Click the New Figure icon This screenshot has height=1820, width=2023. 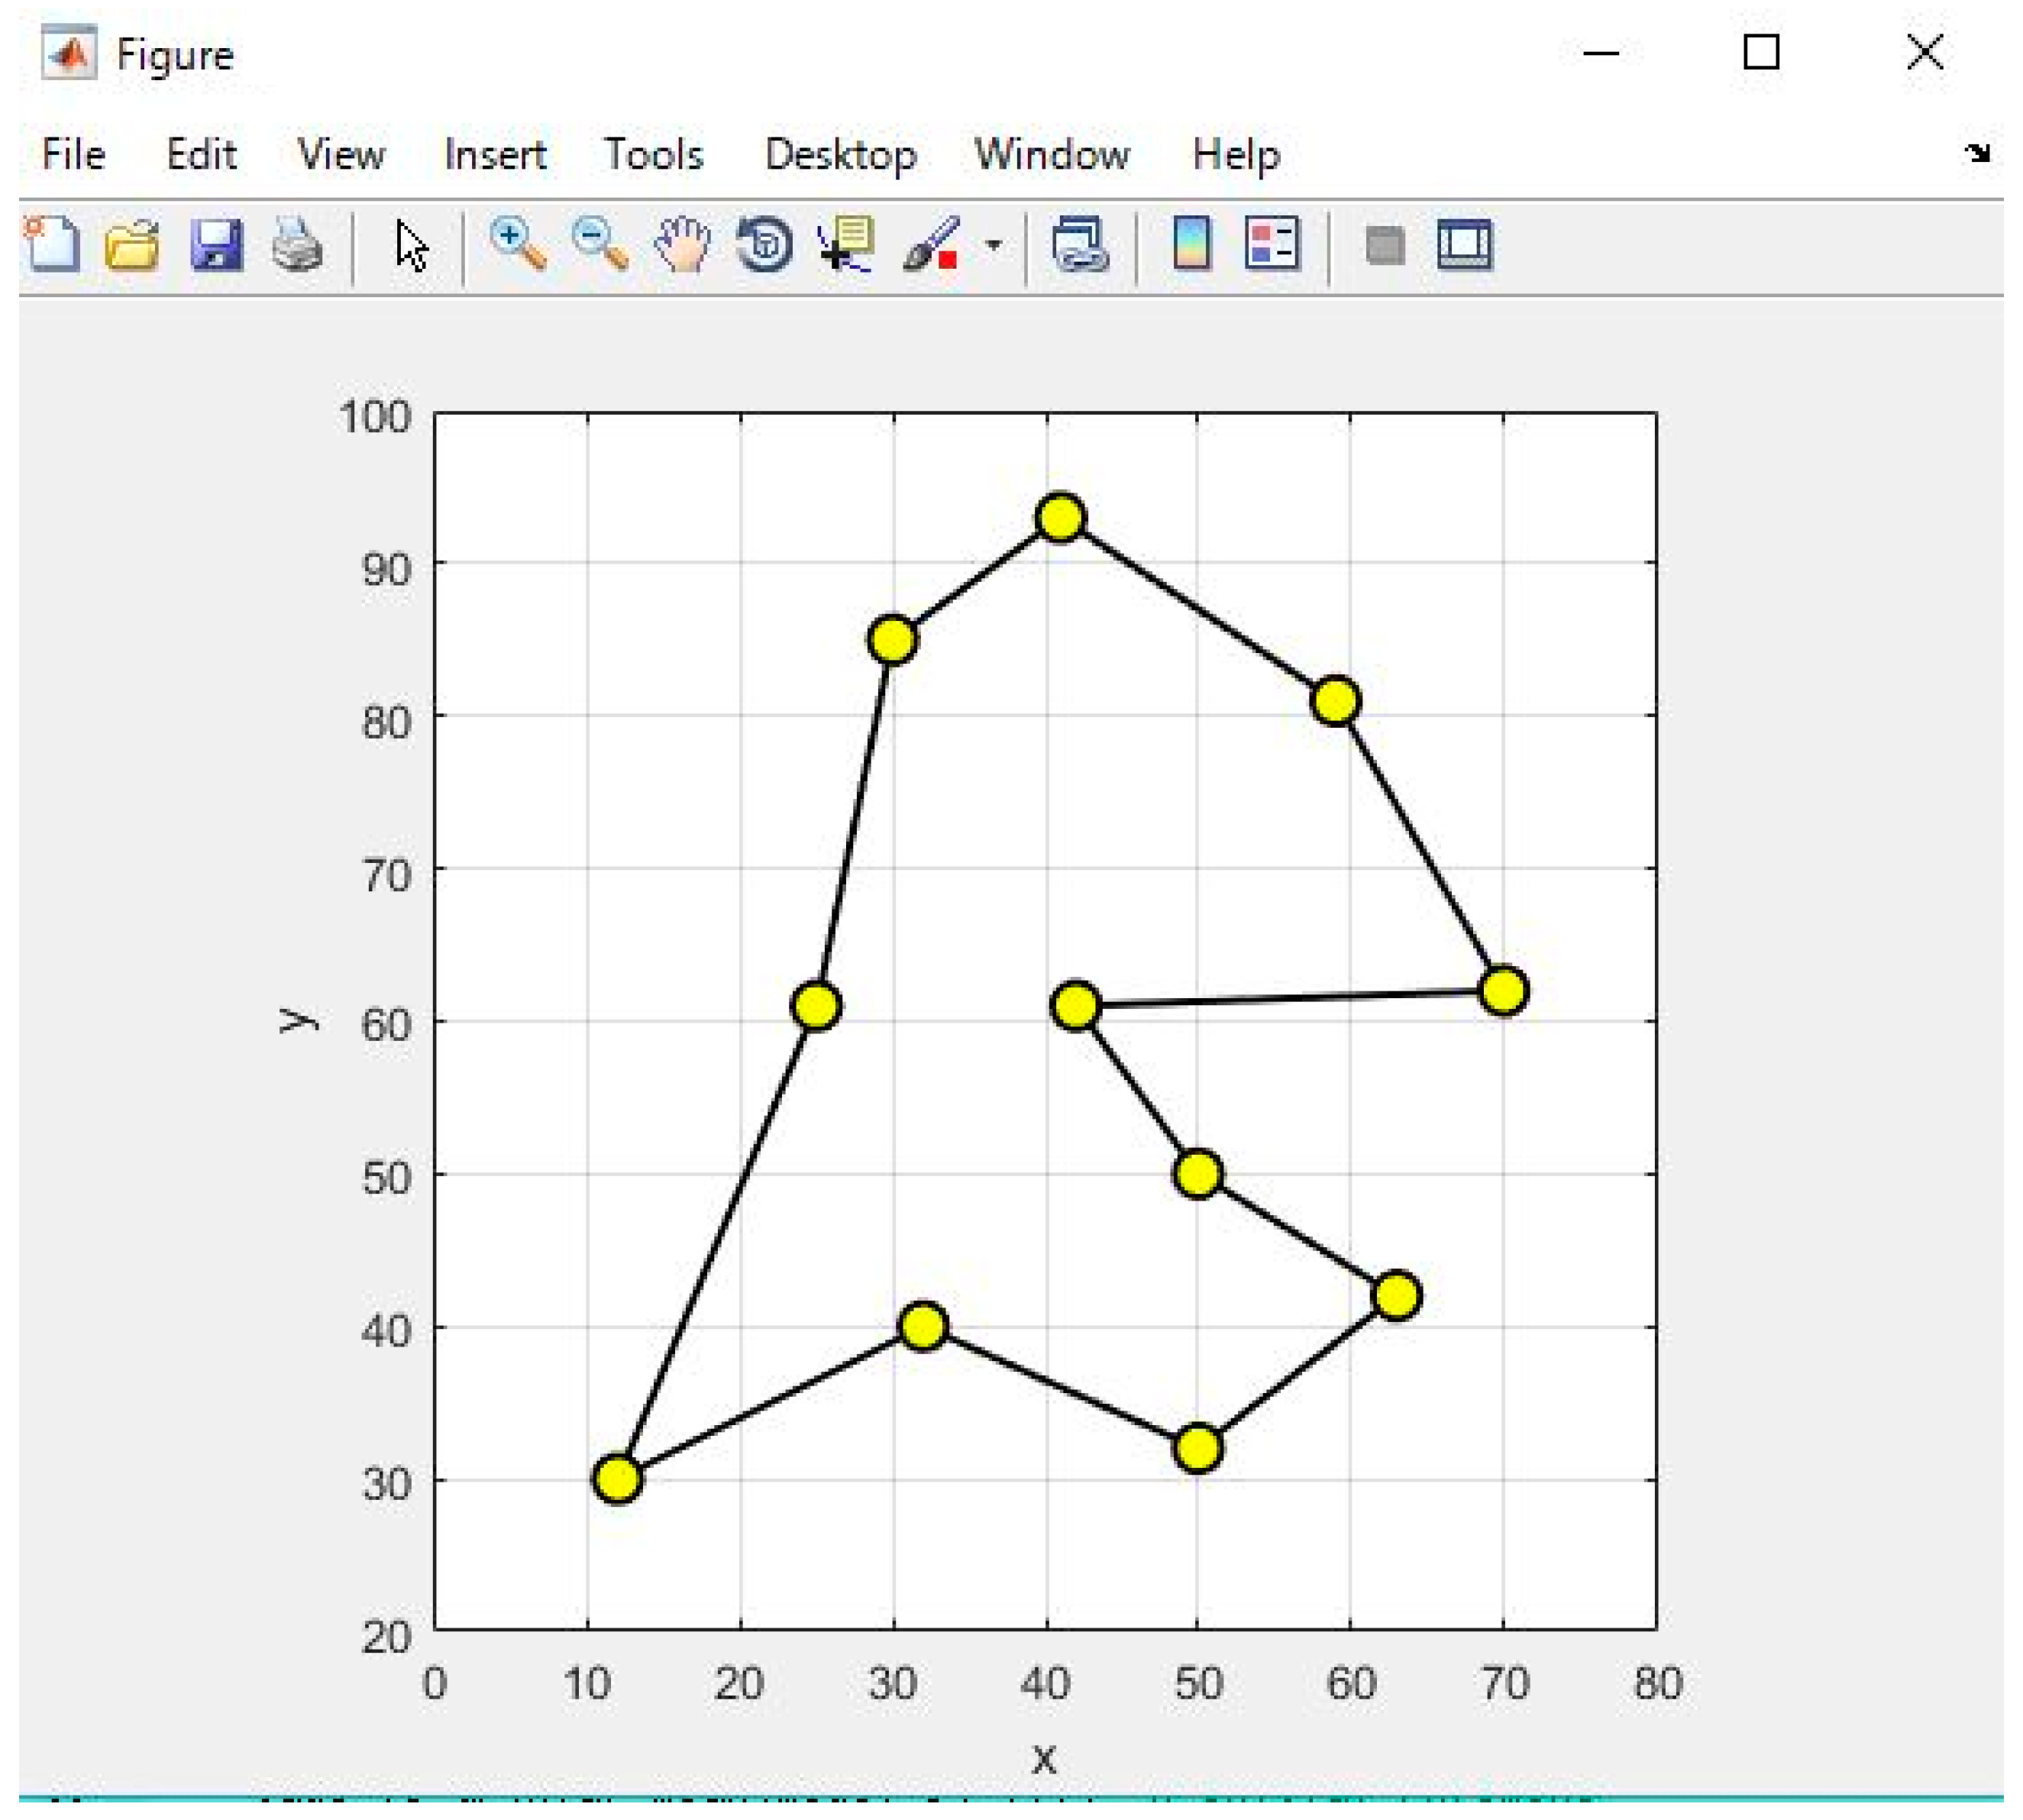pyautogui.click(x=52, y=244)
